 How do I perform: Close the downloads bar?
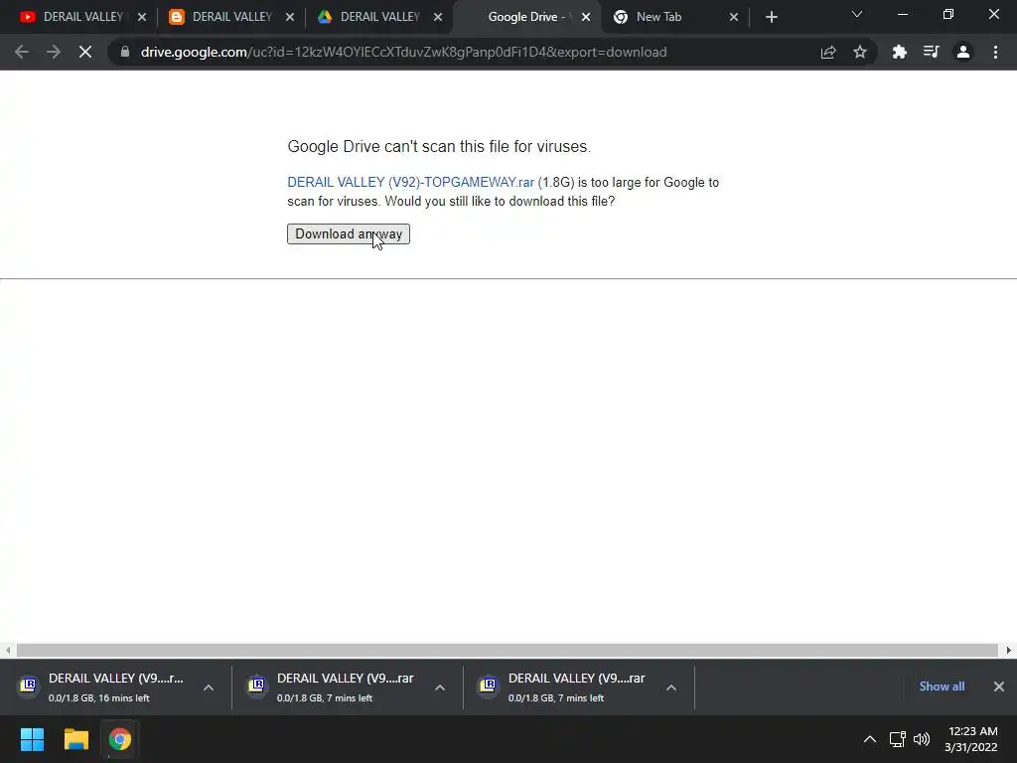(999, 687)
